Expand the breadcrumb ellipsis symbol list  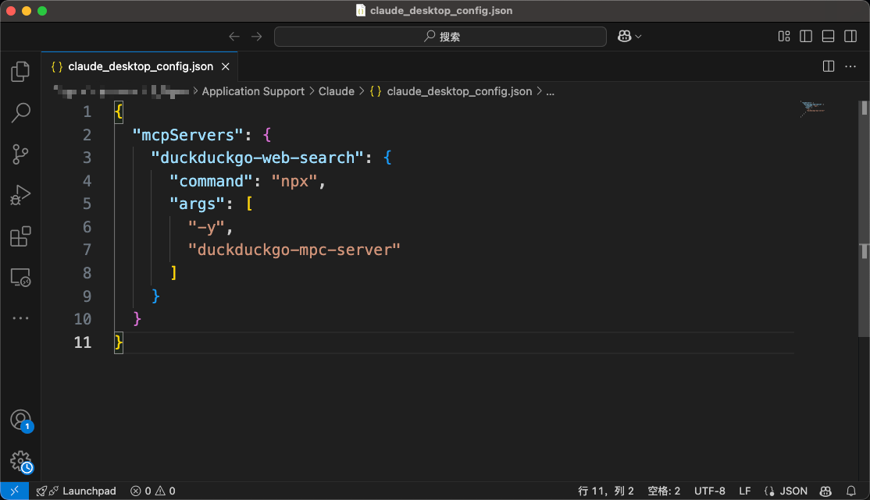(x=550, y=91)
